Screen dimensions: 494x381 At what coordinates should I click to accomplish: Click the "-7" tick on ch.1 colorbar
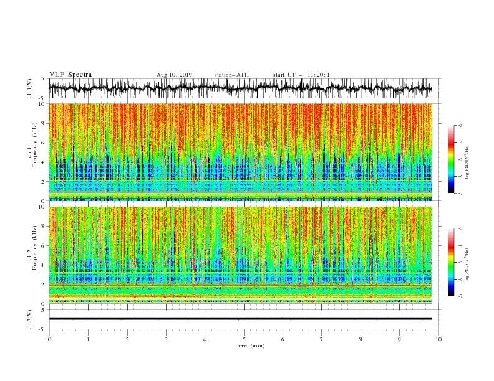click(460, 193)
